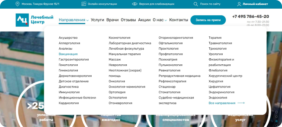Select Проктология in the menu
282x127 pixels.
point(169,48)
